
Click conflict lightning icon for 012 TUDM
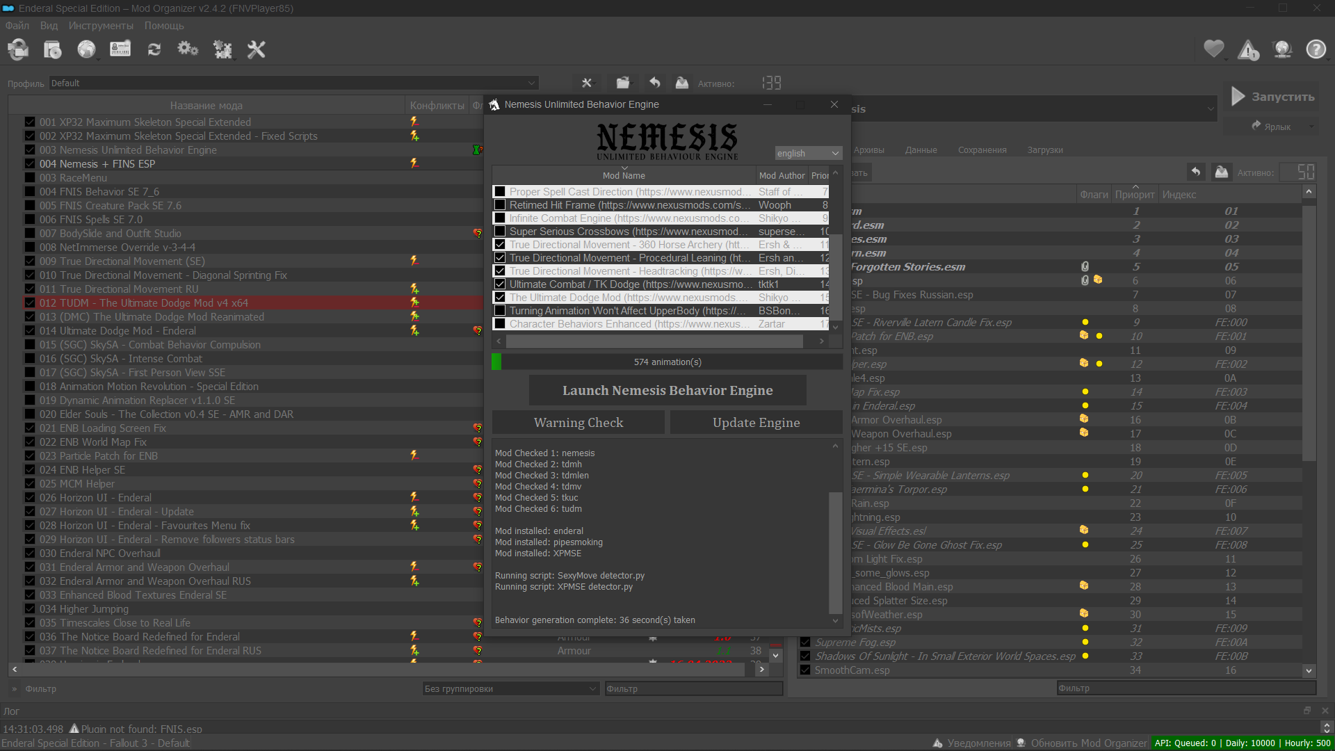click(x=414, y=302)
